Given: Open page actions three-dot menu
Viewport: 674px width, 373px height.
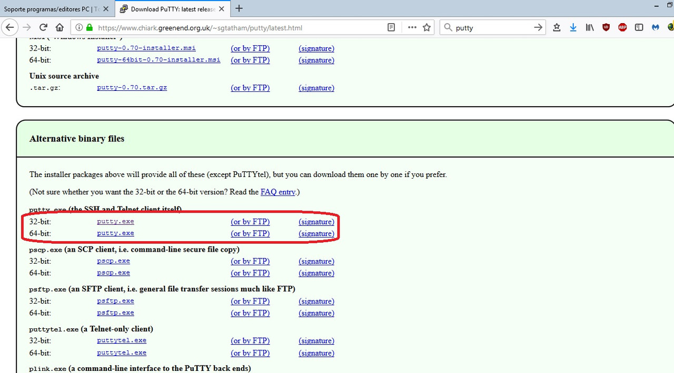Looking at the screenshot, I should (x=412, y=27).
